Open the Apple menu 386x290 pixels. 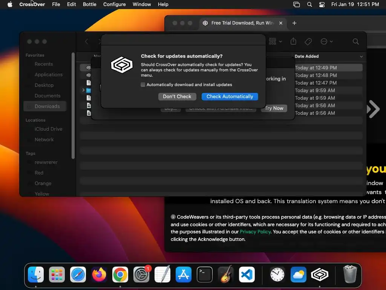(x=10, y=4)
